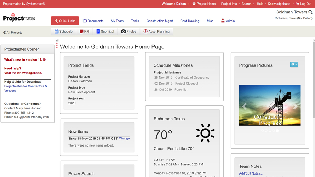This screenshot has width=315, height=177.
Task: Click the Documents folder icon
Action: pyautogui.click(x=85, y=21)
